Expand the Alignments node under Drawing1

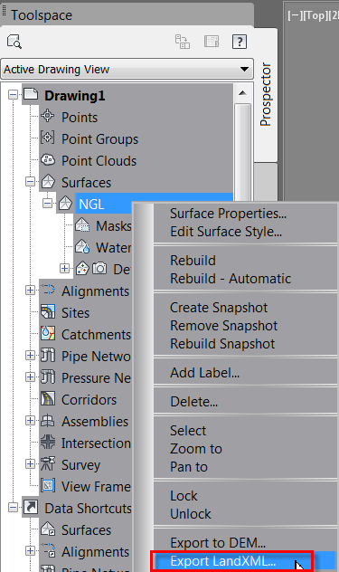point(30,290)
